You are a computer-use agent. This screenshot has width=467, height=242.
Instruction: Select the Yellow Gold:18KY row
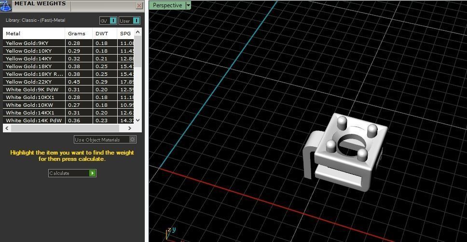point(68,67)
